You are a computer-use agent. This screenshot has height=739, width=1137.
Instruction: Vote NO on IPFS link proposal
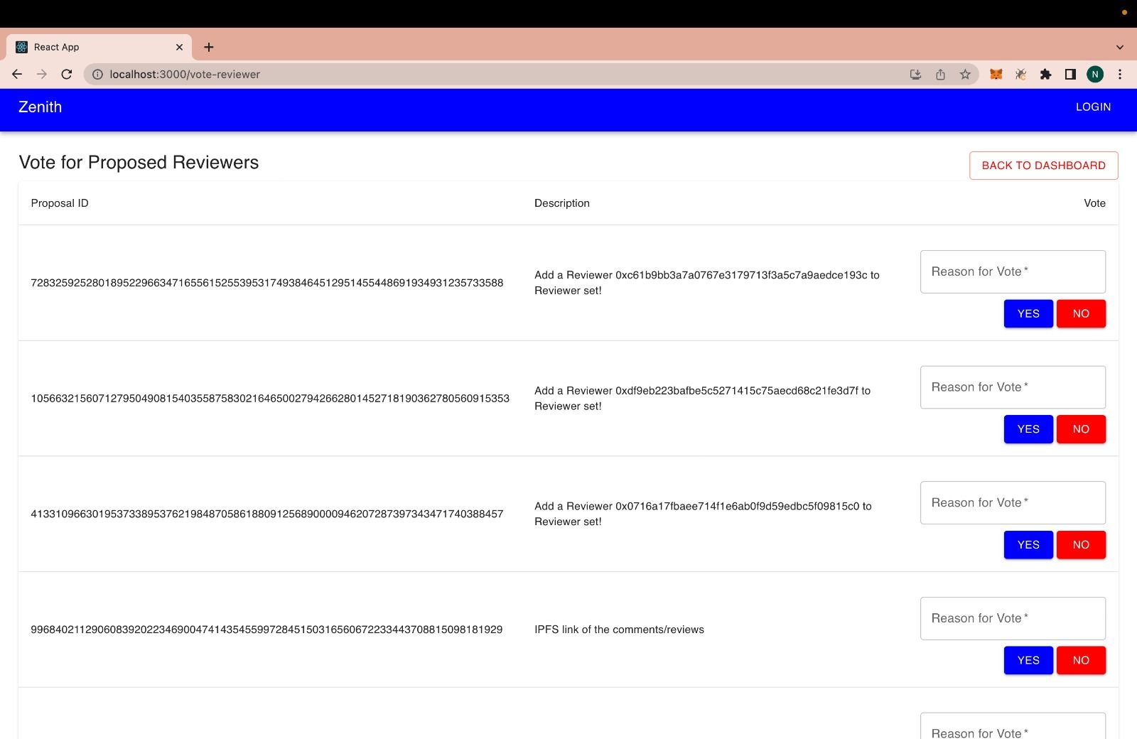[1081, 660]
